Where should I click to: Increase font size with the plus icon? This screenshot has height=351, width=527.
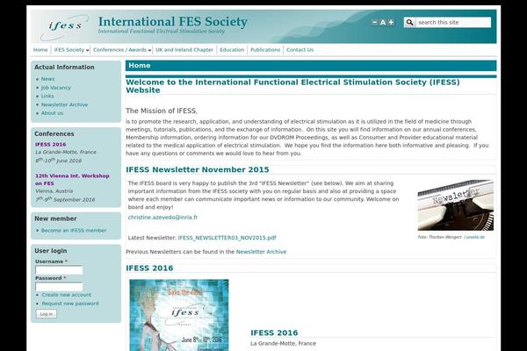391,23
